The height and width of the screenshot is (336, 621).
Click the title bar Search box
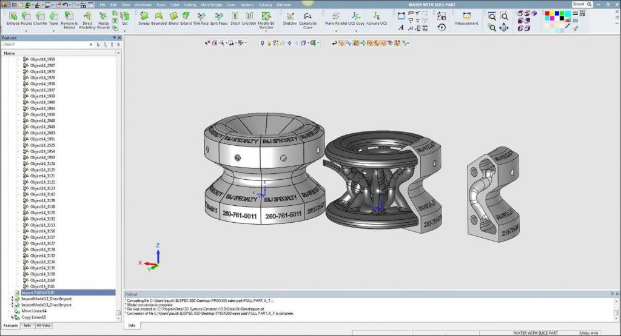(582, 4)
